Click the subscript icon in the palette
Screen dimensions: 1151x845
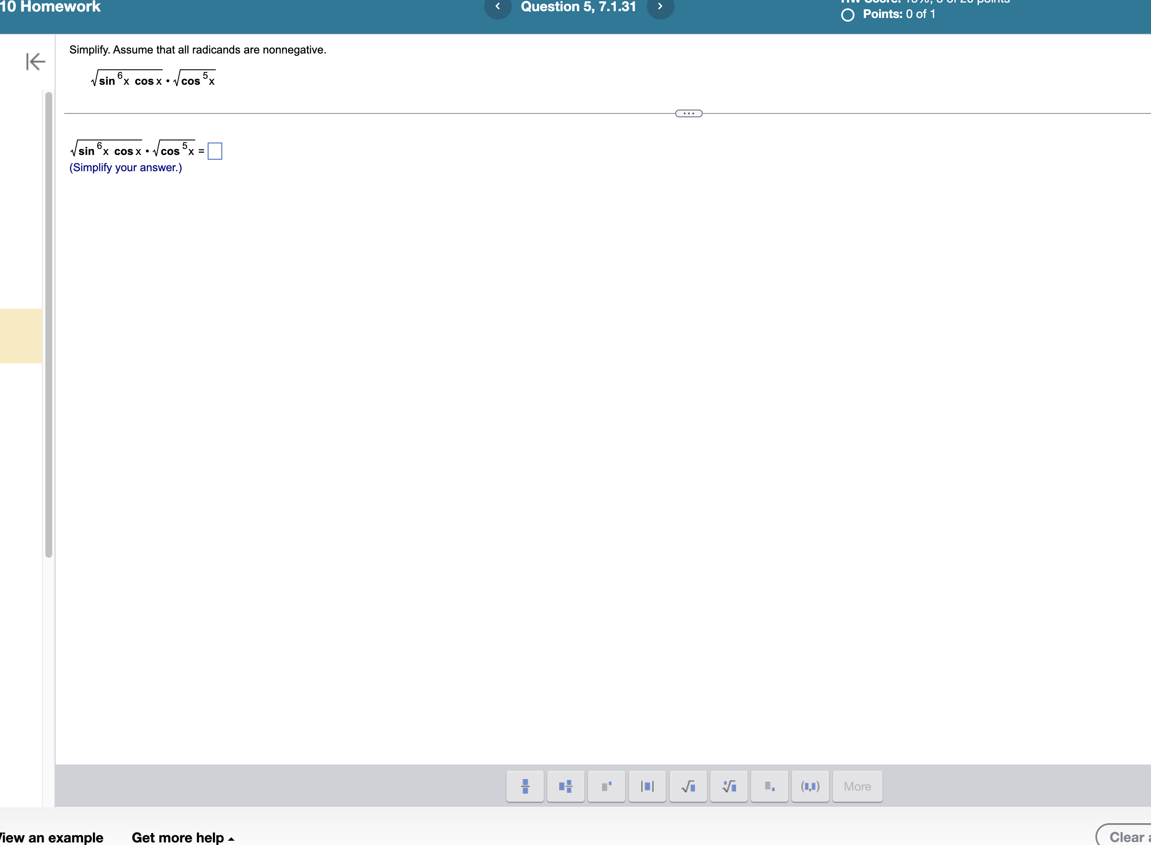coord(770,786)
